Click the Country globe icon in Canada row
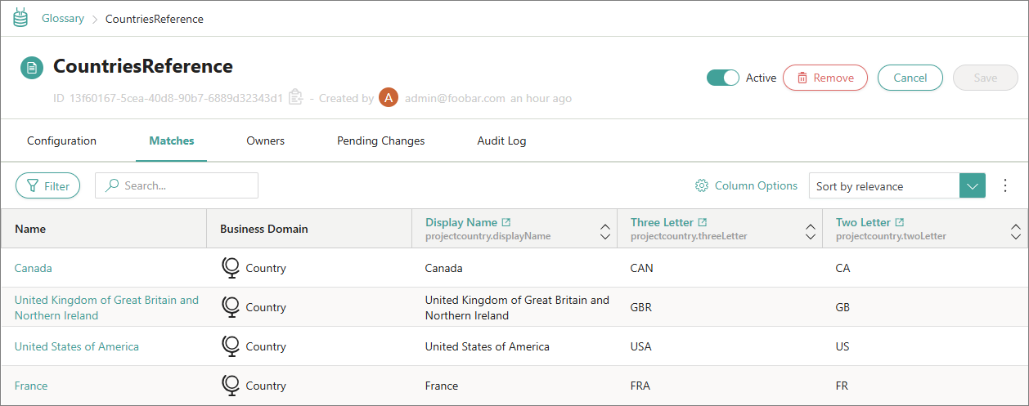 pos(231,268)
